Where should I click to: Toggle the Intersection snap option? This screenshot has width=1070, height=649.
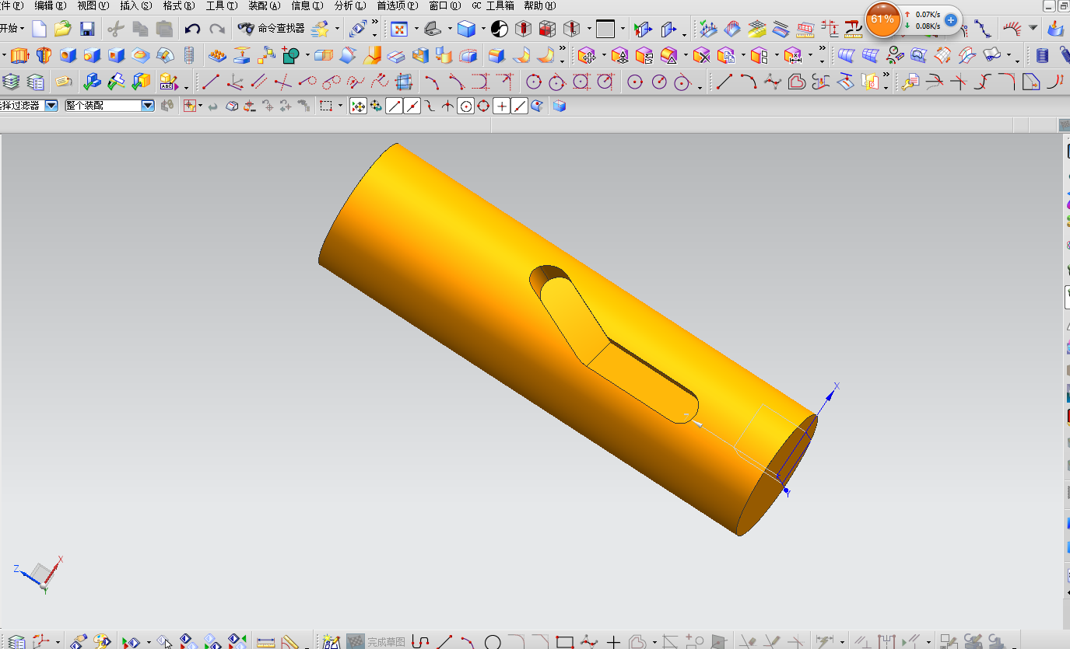tap(447, 106)
